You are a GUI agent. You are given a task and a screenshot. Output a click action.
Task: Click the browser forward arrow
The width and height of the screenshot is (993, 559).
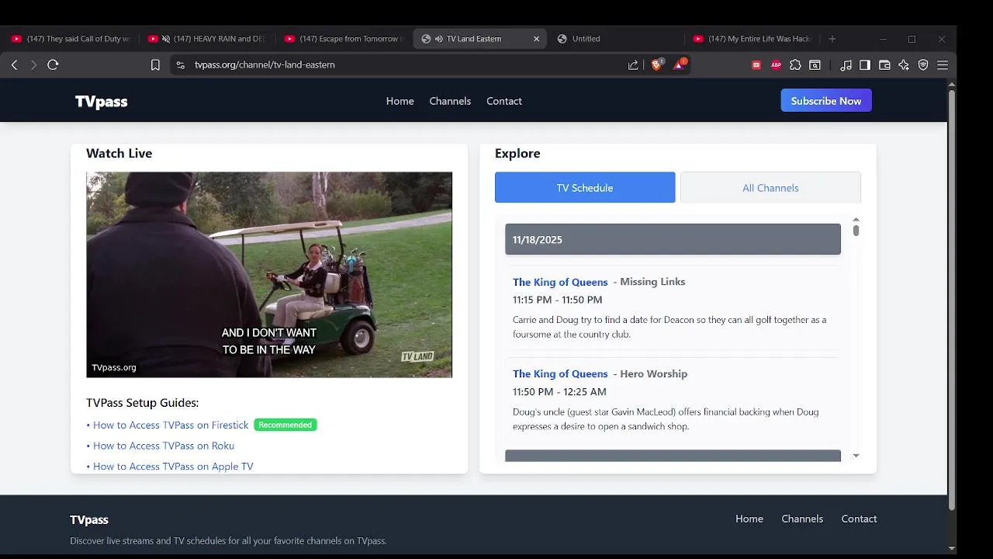[33, 65]
